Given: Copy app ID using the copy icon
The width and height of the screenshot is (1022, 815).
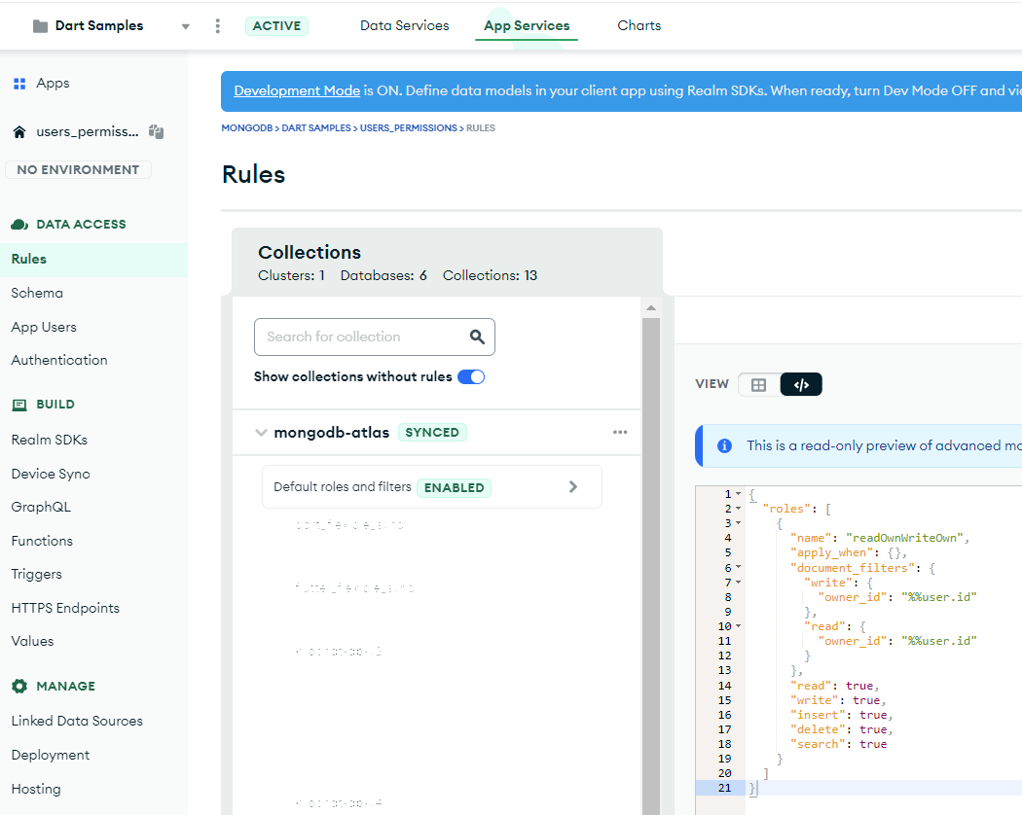Looking at the screenshot, I should pos(157,132).
